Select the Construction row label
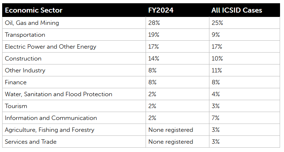 pos(23,59)
